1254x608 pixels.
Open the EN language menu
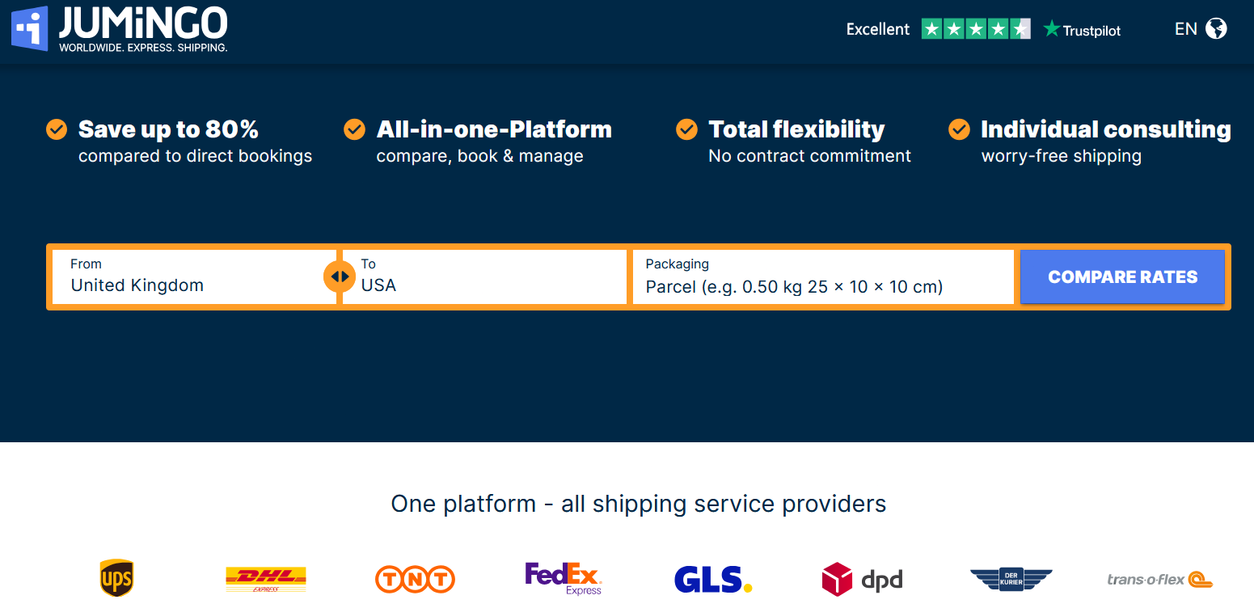coord(1185,29)
